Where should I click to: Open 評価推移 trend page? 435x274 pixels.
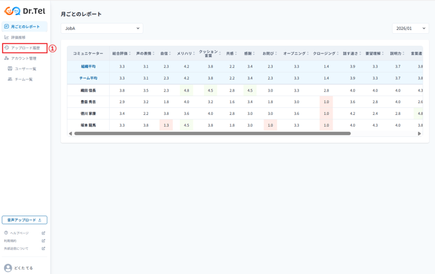[x=18, y=38]
